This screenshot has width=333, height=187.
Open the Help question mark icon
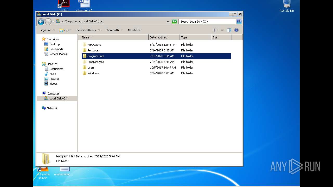coord(236,30)
